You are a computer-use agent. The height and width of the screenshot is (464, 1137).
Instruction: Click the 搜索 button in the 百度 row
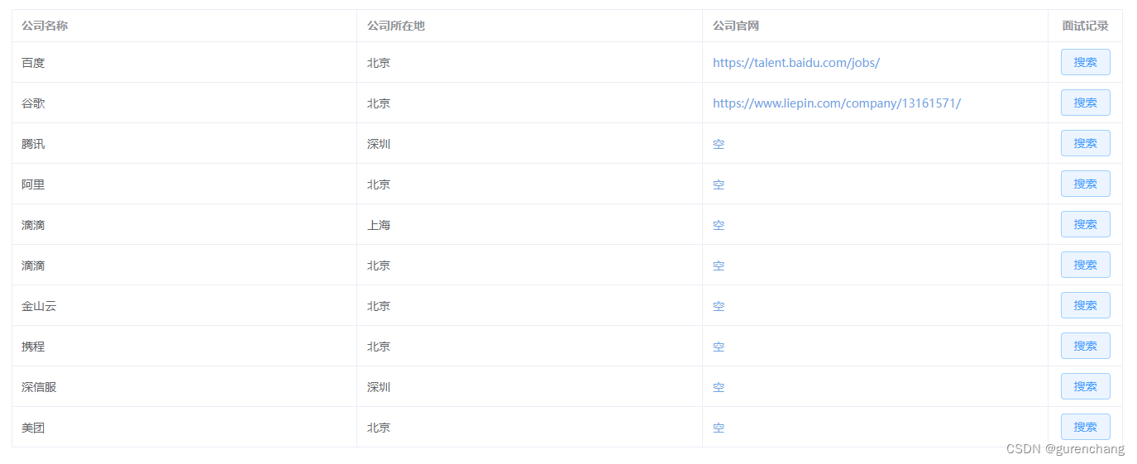pos(1085,62)
